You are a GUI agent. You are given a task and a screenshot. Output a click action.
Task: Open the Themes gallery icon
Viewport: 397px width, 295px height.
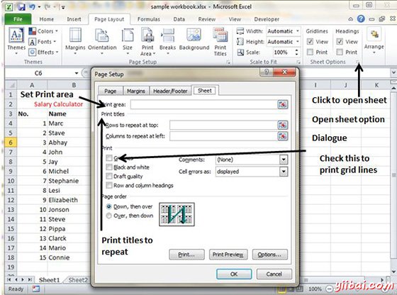16,35
